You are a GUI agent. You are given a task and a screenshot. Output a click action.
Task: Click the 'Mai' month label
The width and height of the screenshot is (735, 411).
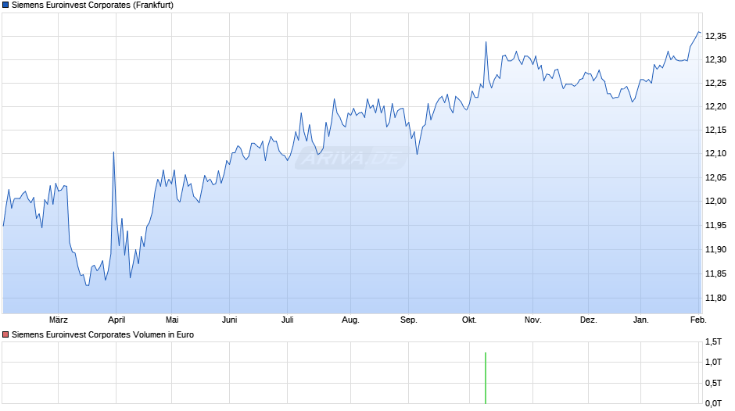171,320
